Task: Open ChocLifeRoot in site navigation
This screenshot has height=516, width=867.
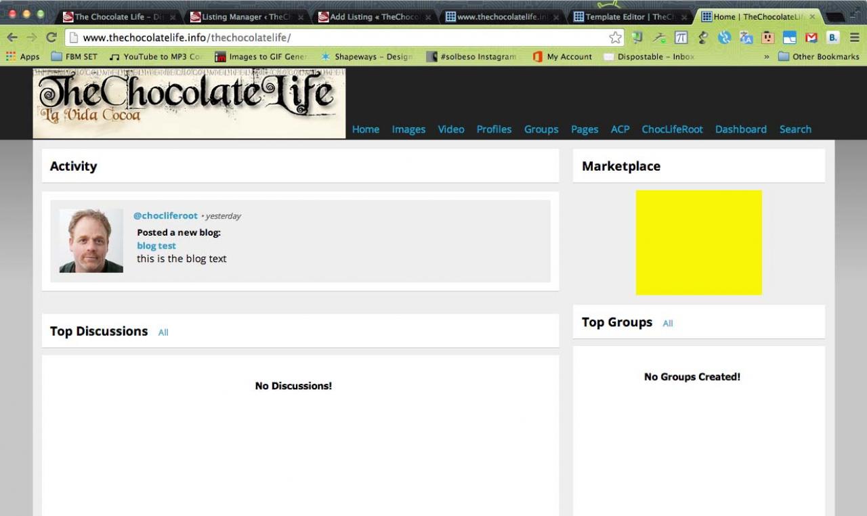Action: [673, 129]
